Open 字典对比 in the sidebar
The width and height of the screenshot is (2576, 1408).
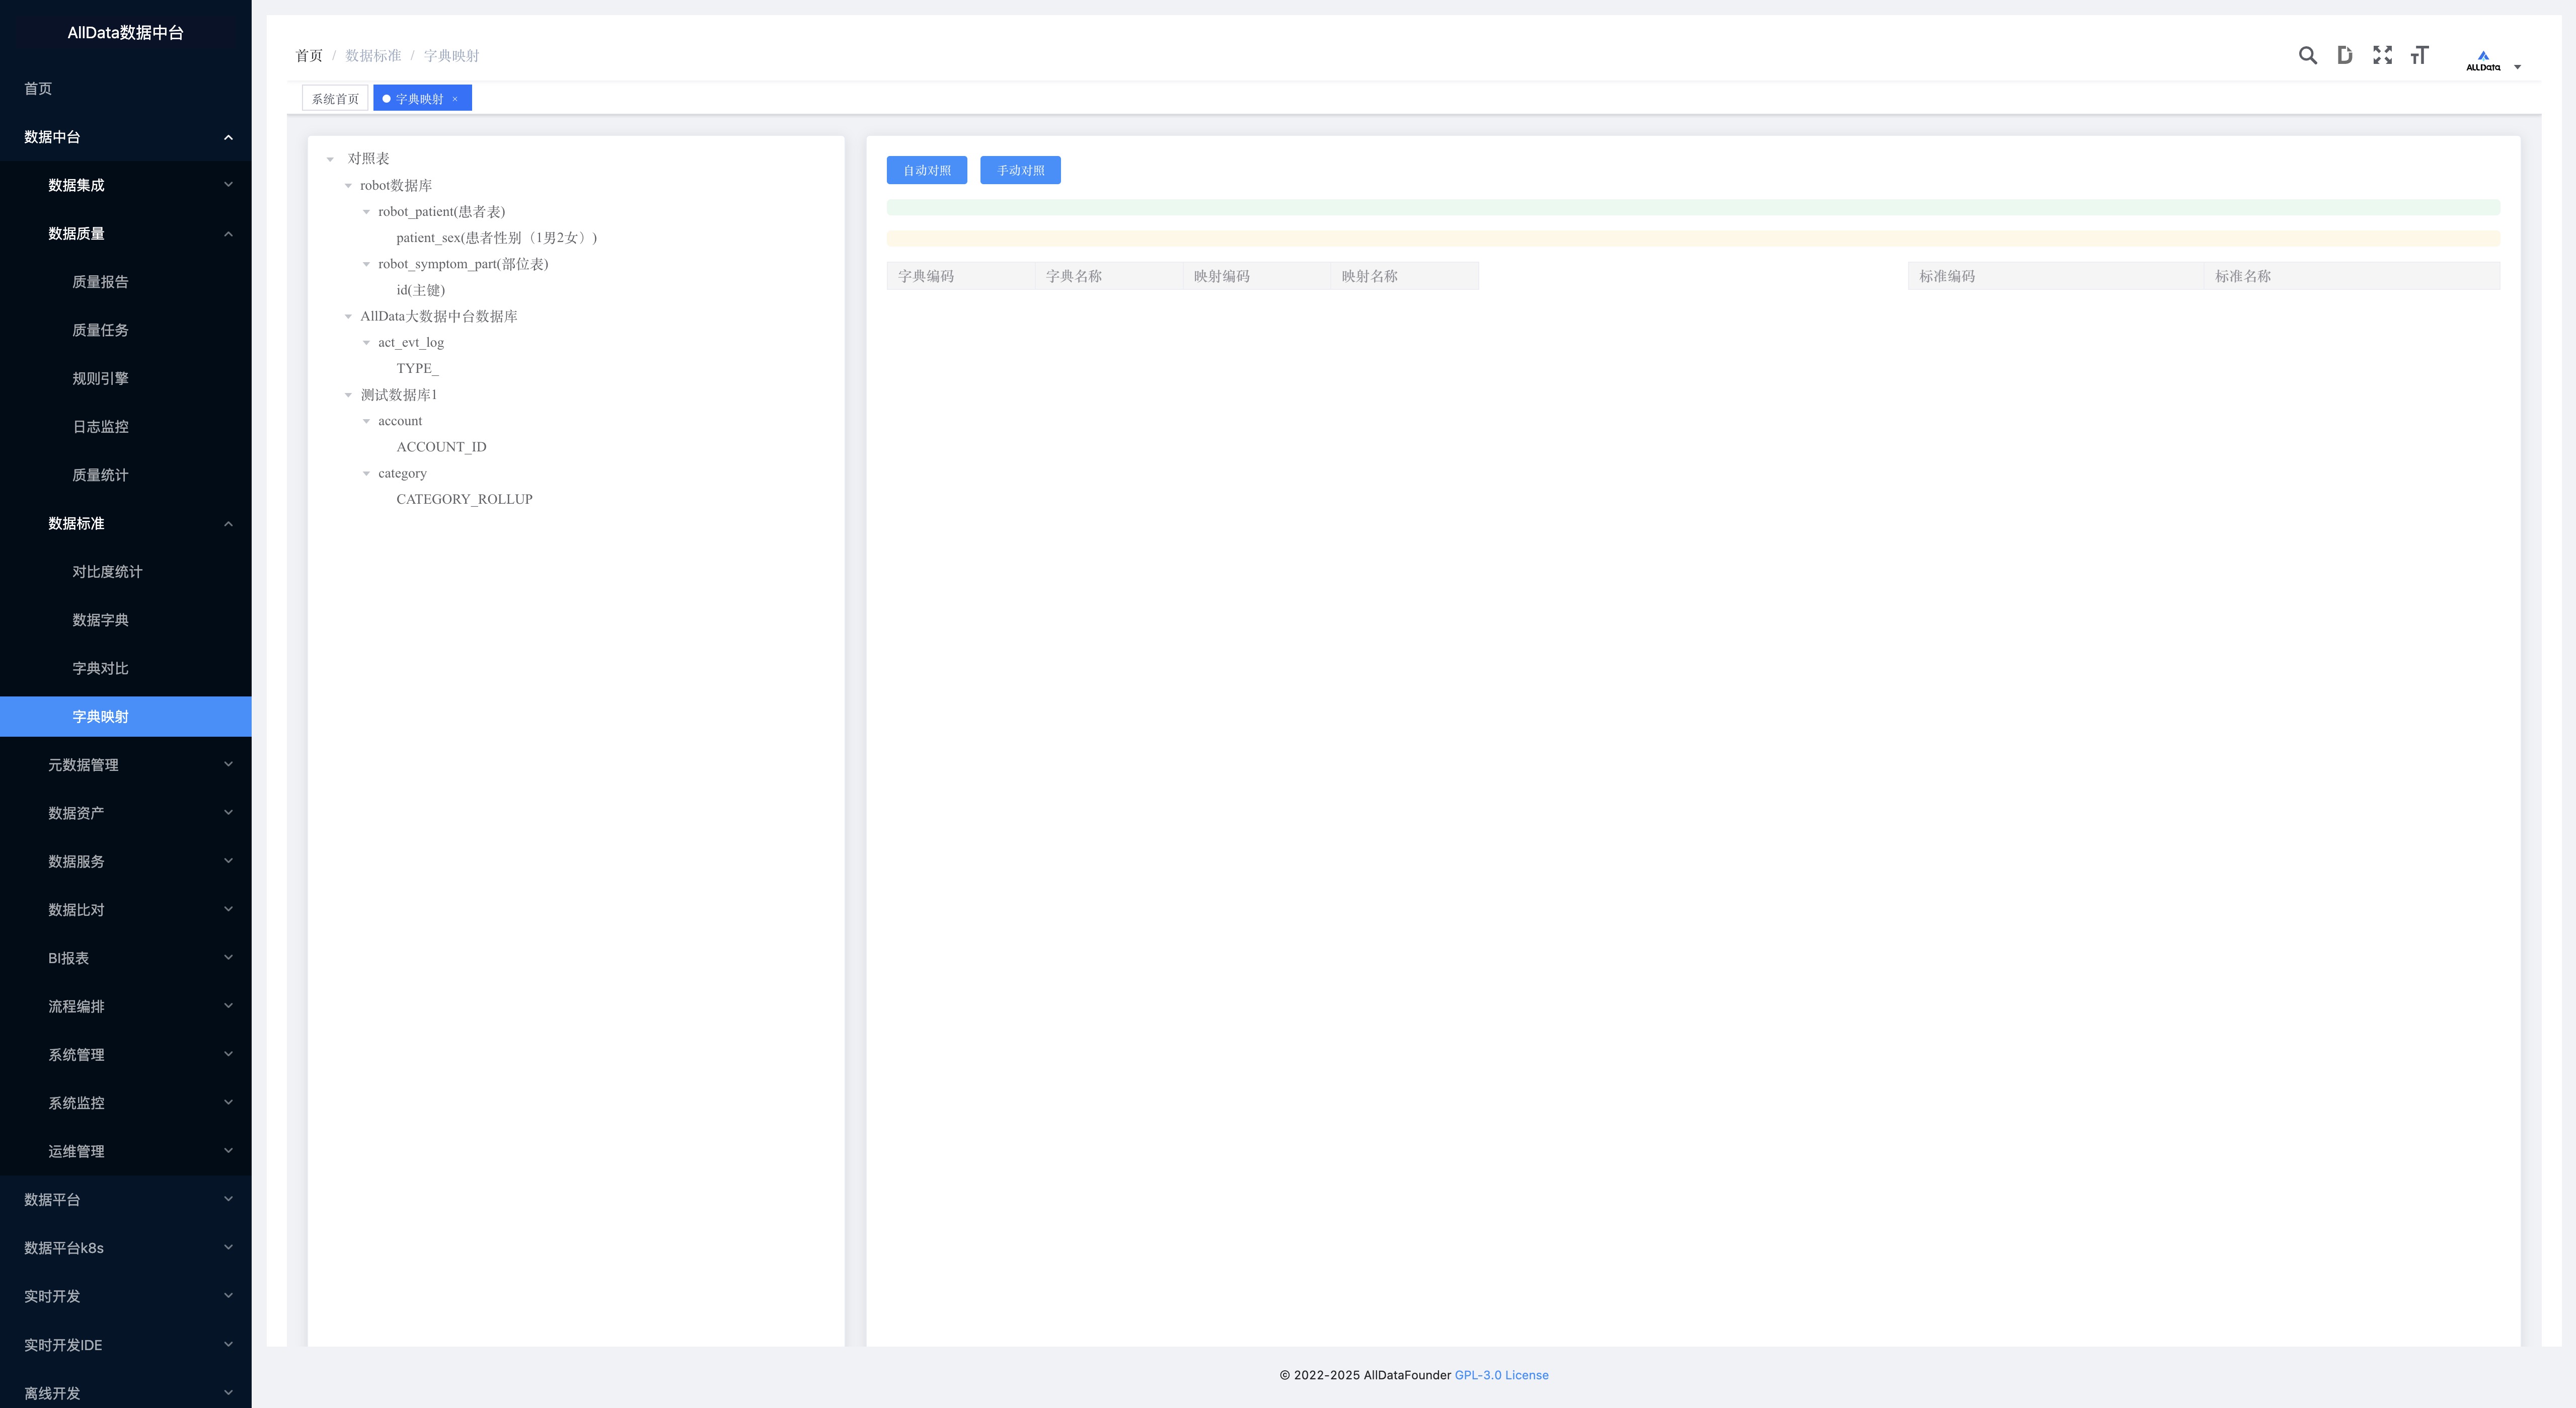tap(126, 668)
